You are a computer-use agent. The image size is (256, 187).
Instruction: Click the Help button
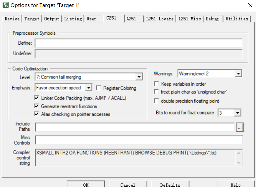tap(235, 185)
